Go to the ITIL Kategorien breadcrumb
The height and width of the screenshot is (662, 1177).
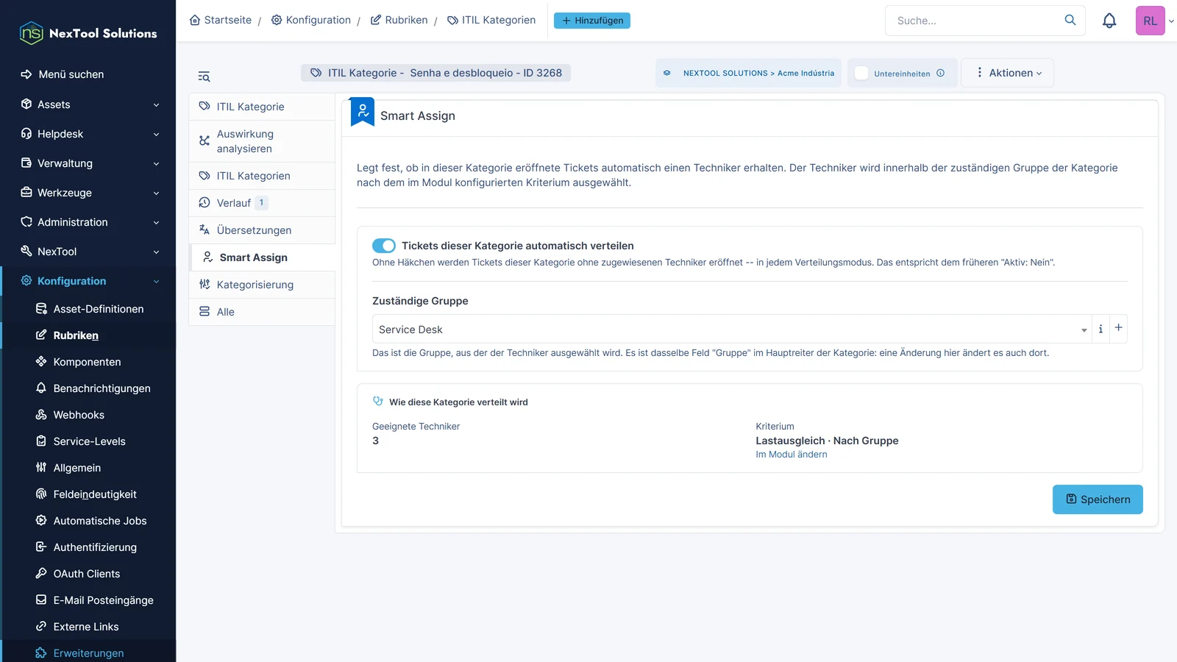[491, 21]
